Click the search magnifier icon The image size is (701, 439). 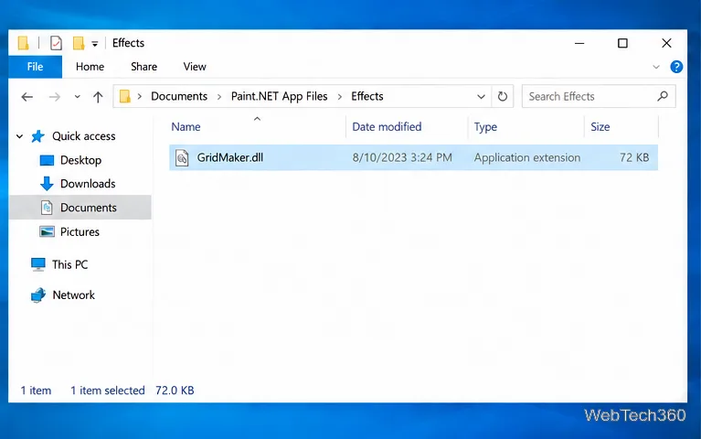663,96
